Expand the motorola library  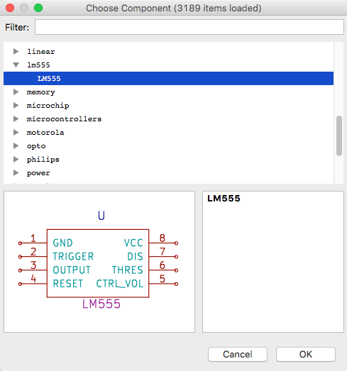(16, 132)
